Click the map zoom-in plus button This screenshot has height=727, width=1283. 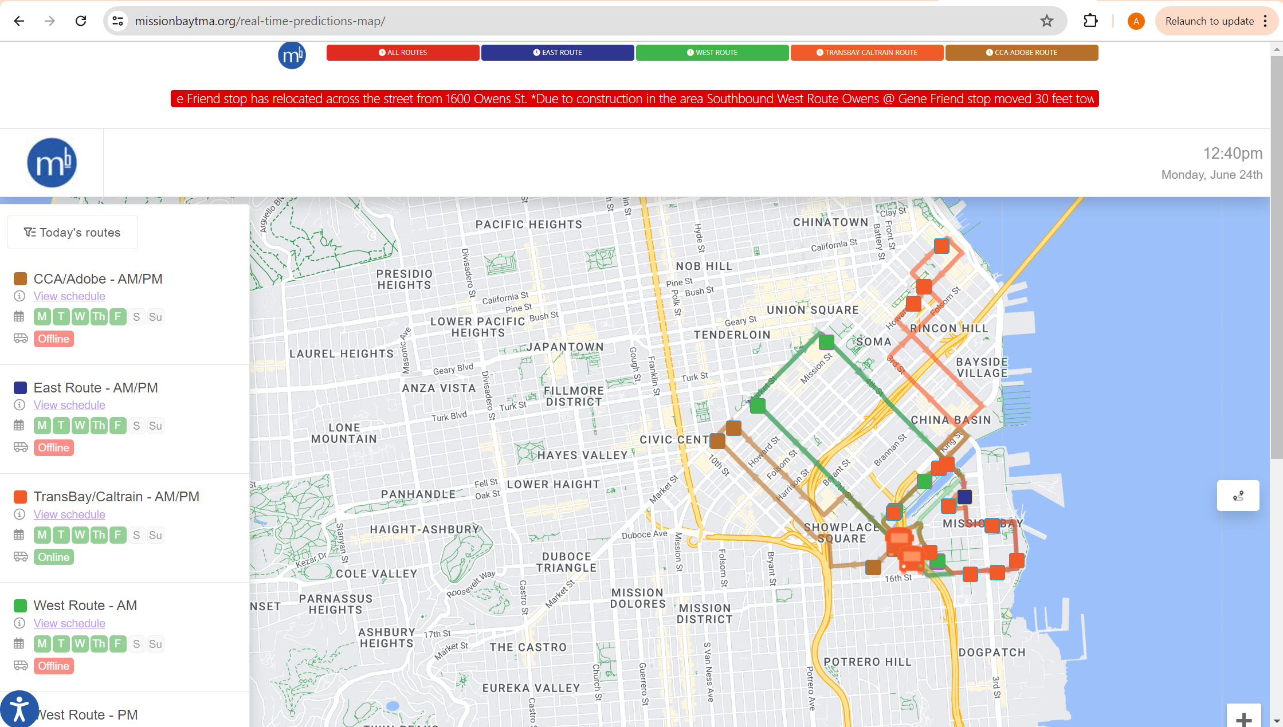point(1243,718)
